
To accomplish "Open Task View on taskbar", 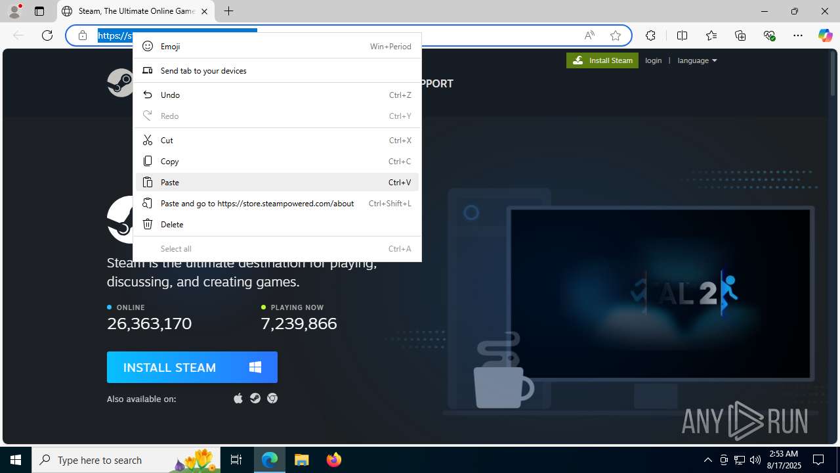I will click(236, 460).
